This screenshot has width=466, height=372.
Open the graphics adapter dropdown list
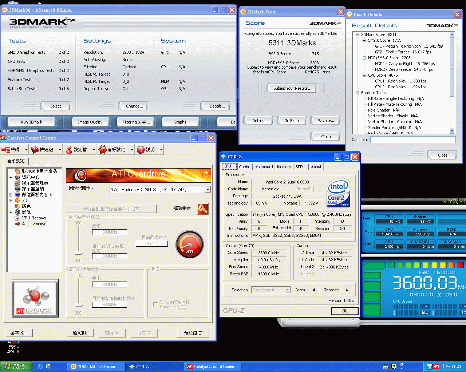[208, 189]
